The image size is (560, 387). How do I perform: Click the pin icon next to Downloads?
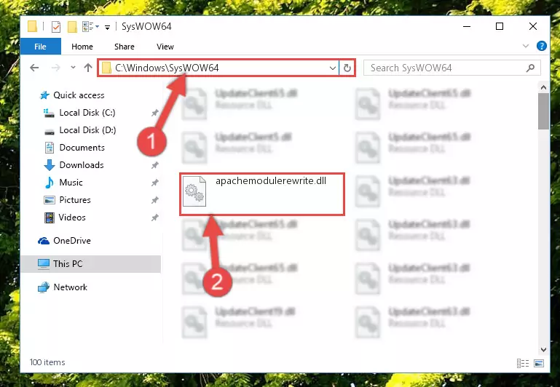tap(154, 166)
